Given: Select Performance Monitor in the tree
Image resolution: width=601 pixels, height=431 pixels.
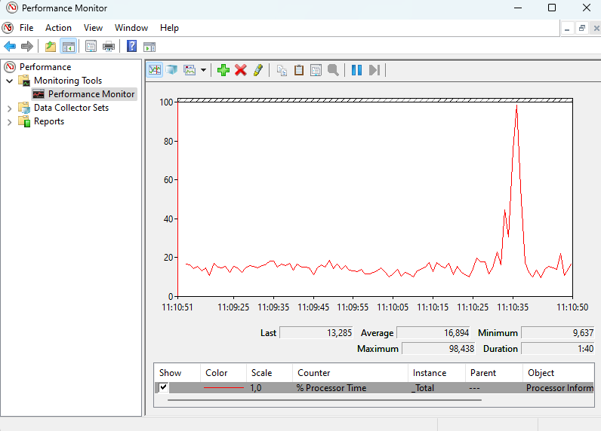Looking at the screenshot, I should [91, 94].
